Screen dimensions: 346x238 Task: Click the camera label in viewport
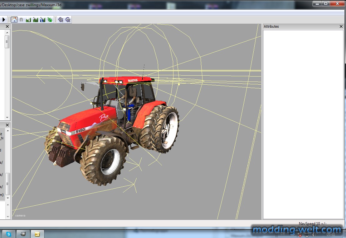tap(20, 216)
